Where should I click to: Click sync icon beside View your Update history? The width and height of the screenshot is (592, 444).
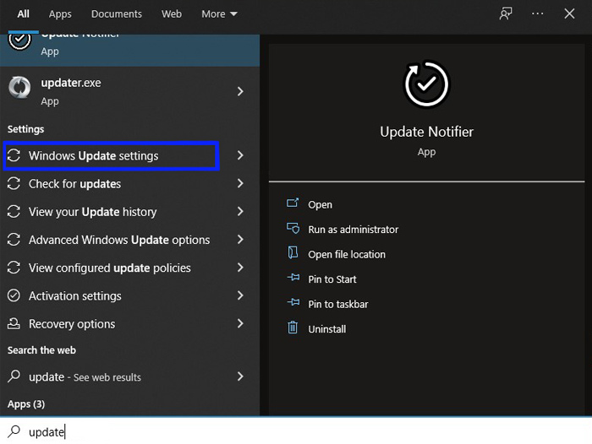[14, 211]
